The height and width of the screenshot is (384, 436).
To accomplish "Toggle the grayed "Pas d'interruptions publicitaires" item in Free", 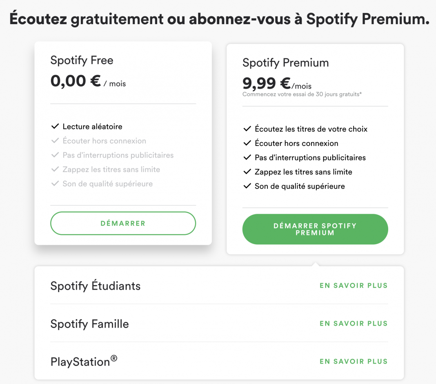I will [x=55, y=155].
